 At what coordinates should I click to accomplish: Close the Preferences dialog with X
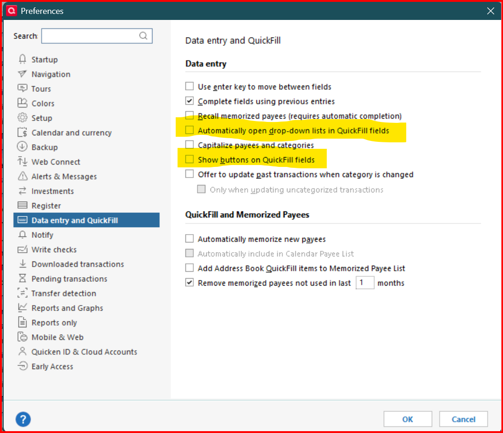pos(490,11)
